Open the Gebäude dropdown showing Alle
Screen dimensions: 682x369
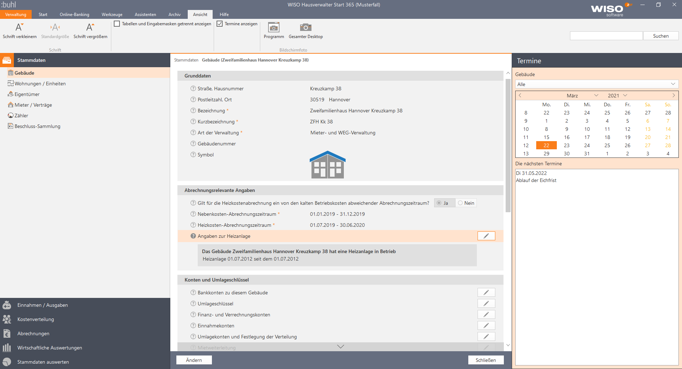coord(597,84)
